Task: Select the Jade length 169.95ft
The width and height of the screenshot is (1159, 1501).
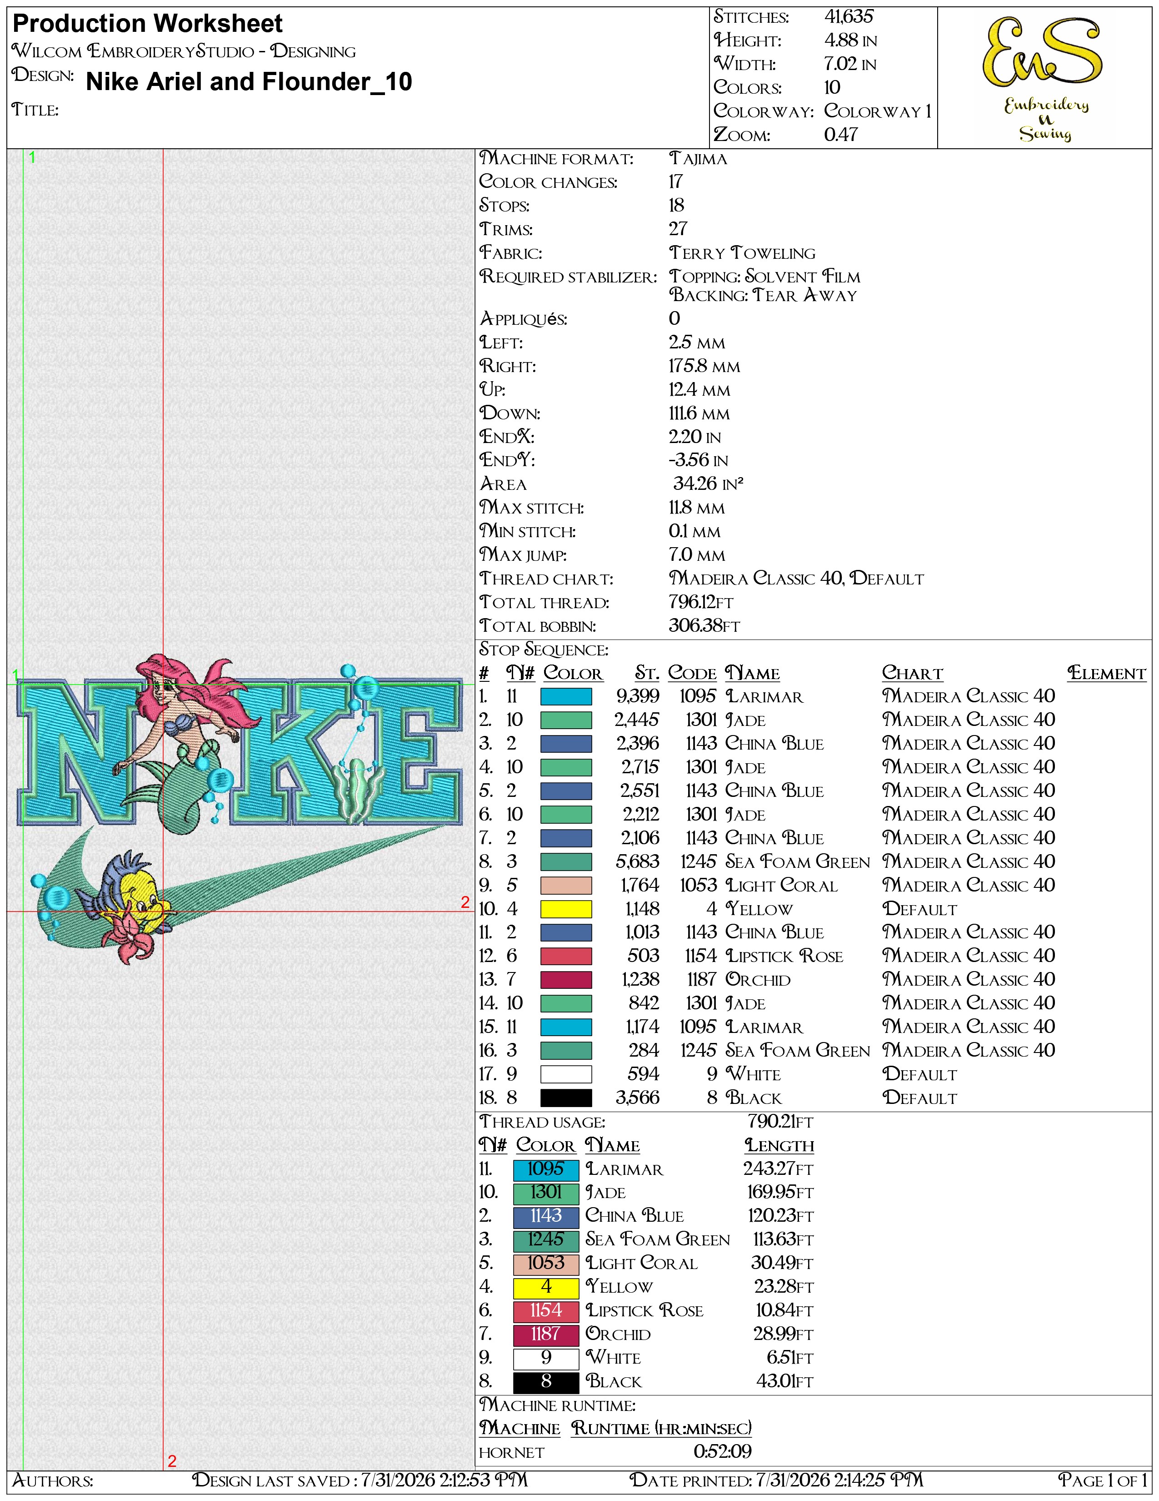Action: pos(780,1193)
